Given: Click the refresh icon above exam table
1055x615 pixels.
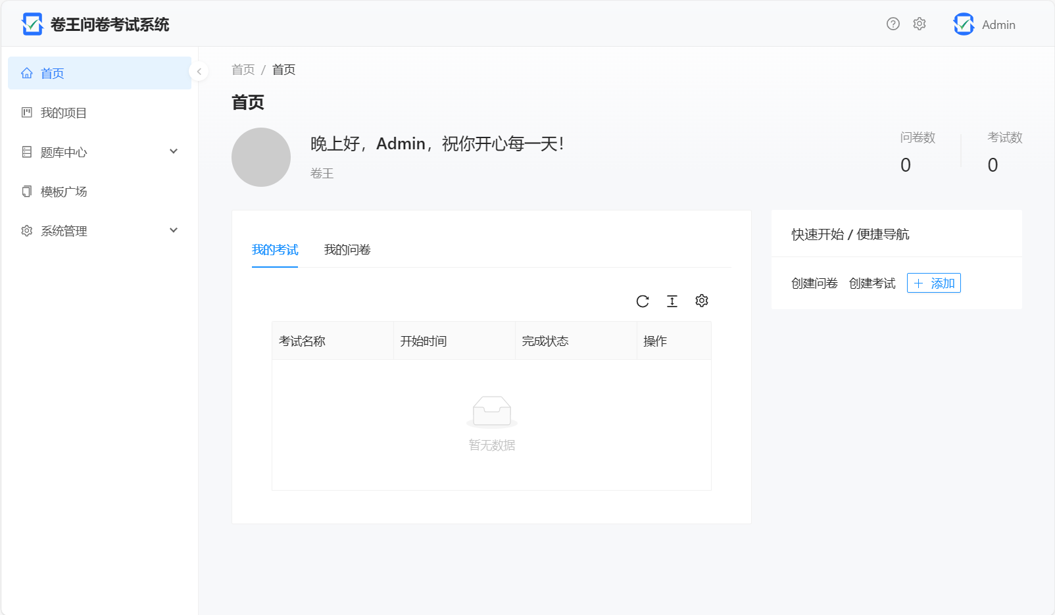Looking at the screenshot, I should [643, 301].
